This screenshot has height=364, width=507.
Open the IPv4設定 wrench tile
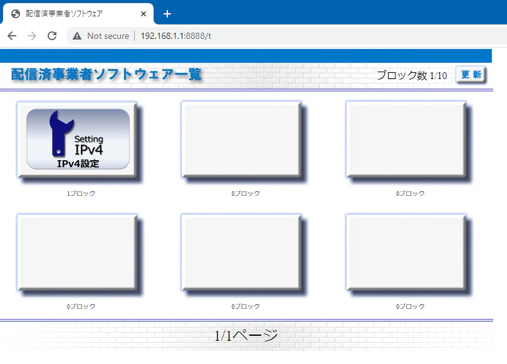(78, 139)
